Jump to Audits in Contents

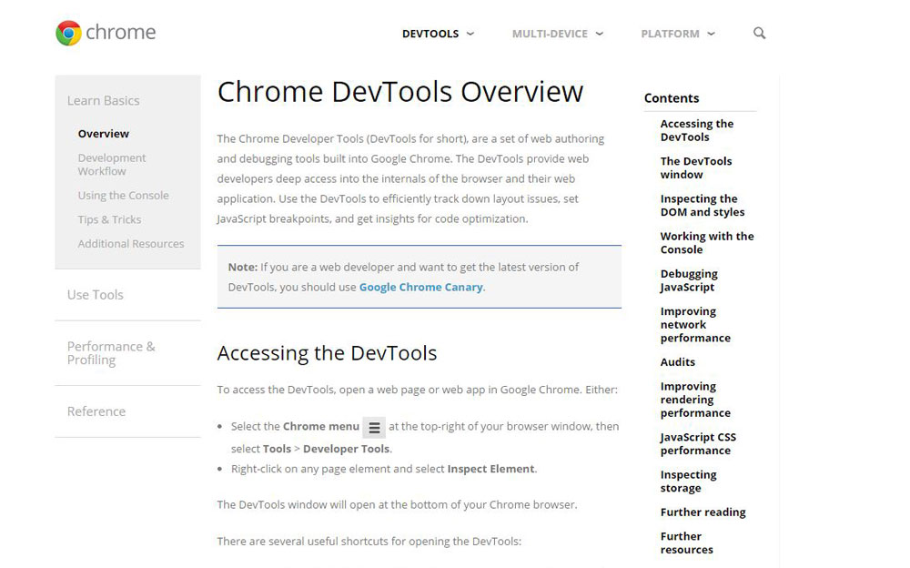[x=677, y=361]
